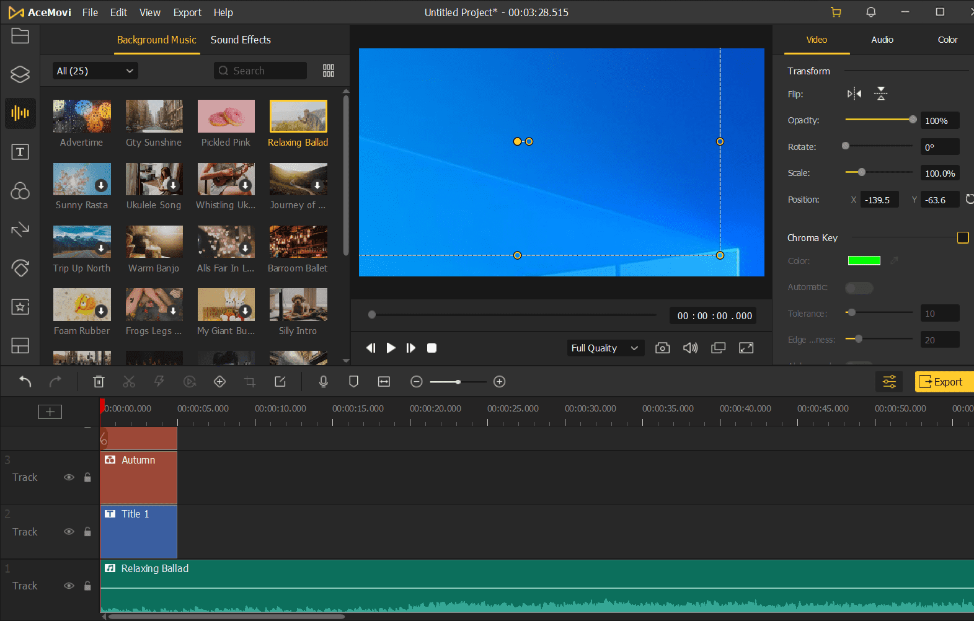Switch to the Color properties tab
Viewport: 974px width, 621px height.
pyautogui.click(x=947, y=40)
